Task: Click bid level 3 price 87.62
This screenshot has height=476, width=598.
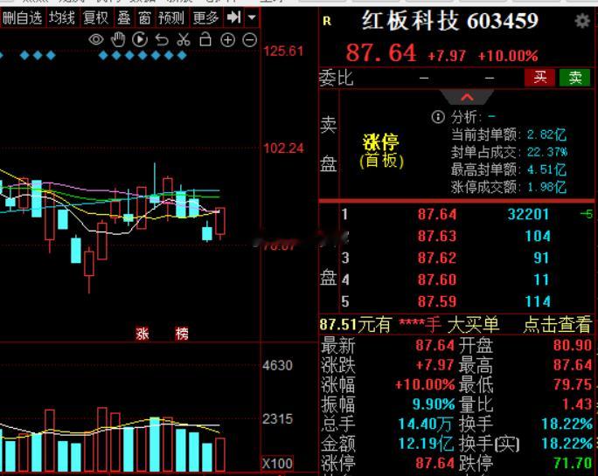Action: tap(437, 258)
